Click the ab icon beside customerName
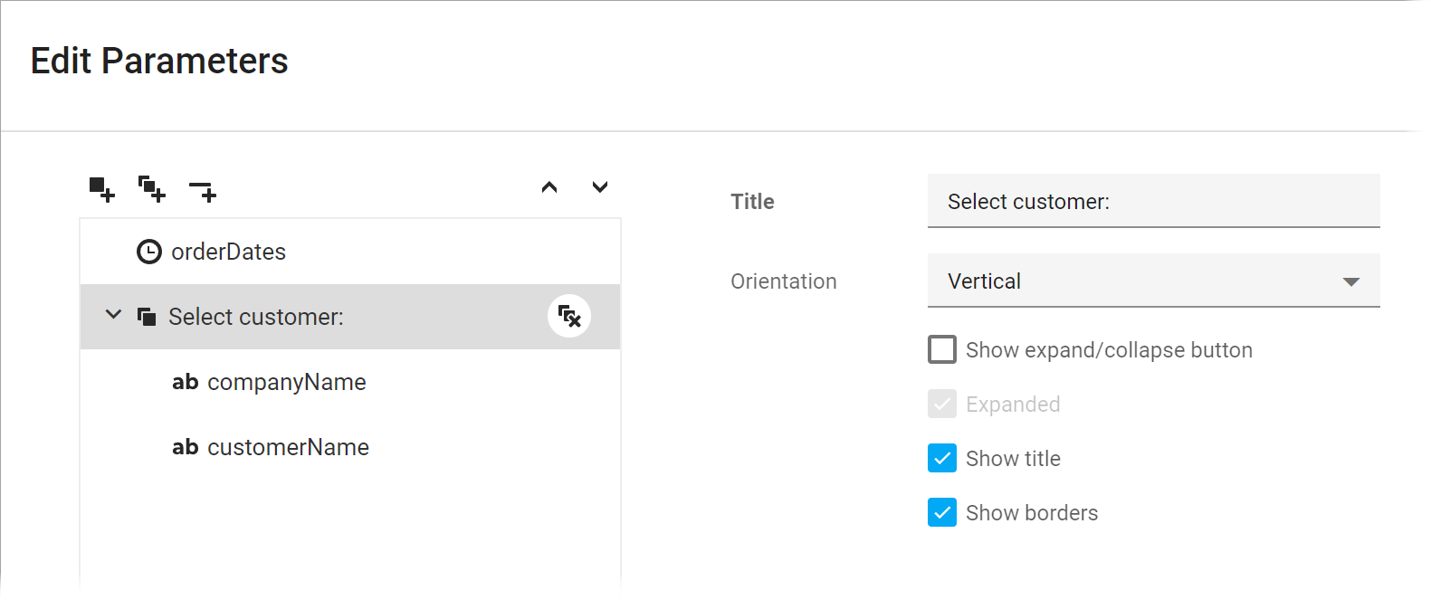This screenshot has height=600, width=1431. coord(186,447)
